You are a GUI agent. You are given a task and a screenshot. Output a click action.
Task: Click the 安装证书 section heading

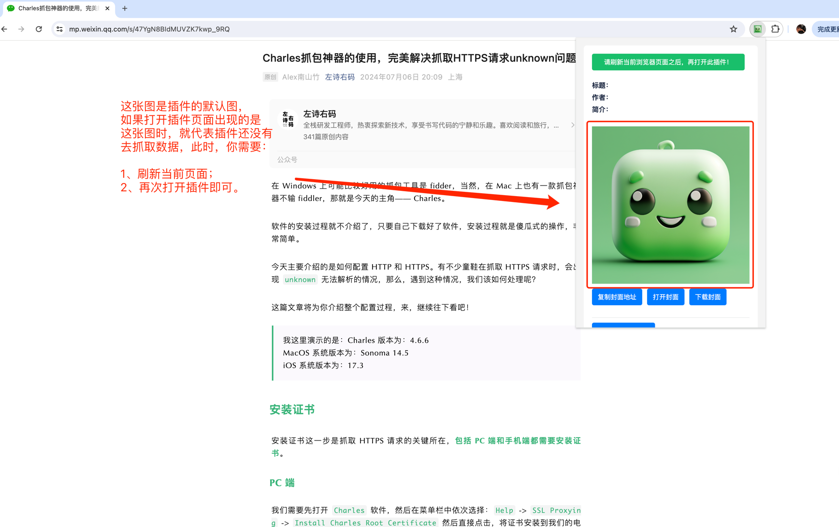(x=292, y=410)
